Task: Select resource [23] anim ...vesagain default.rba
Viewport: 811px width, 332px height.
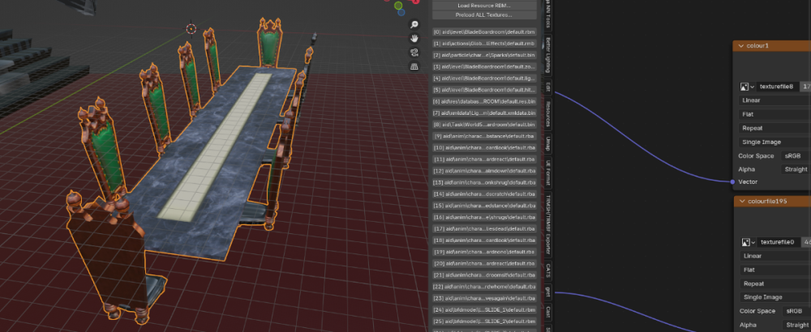Action: (484, 299)
